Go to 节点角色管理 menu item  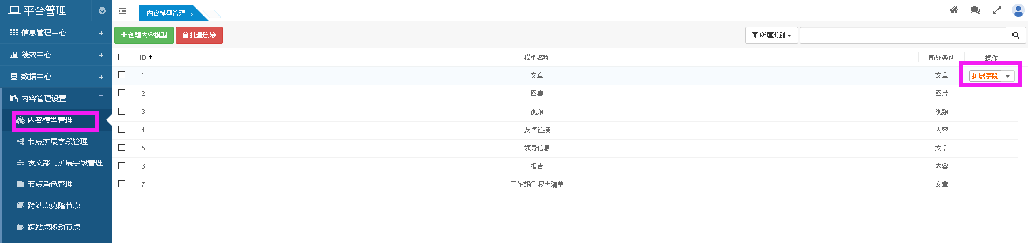[x=50, y=184]
